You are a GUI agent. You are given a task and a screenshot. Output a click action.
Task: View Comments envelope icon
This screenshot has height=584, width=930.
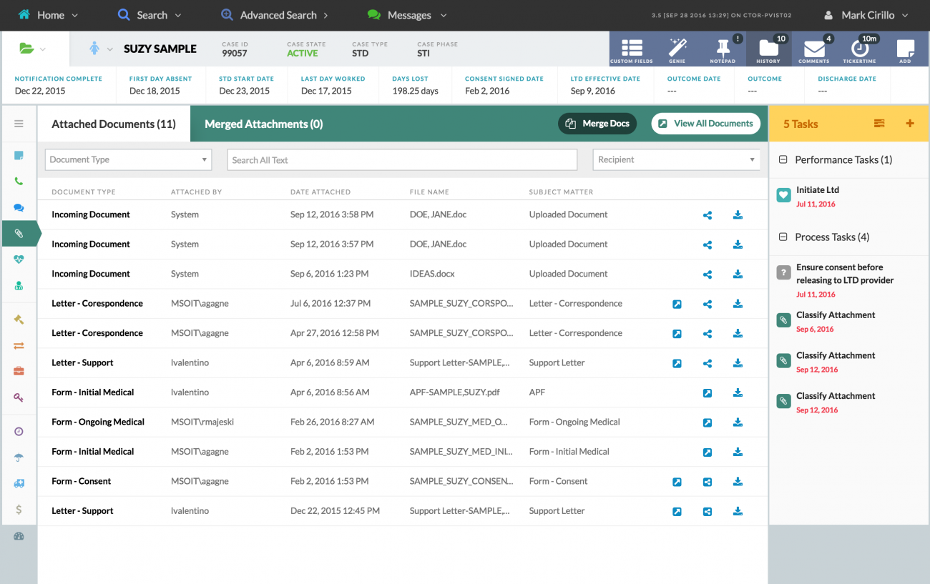click(x=814, y=49)
